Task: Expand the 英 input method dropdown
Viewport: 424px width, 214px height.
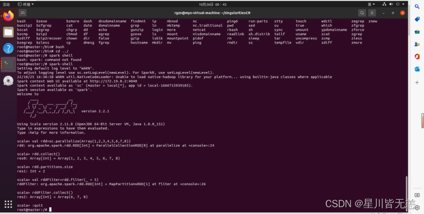Action: [372, 4]
